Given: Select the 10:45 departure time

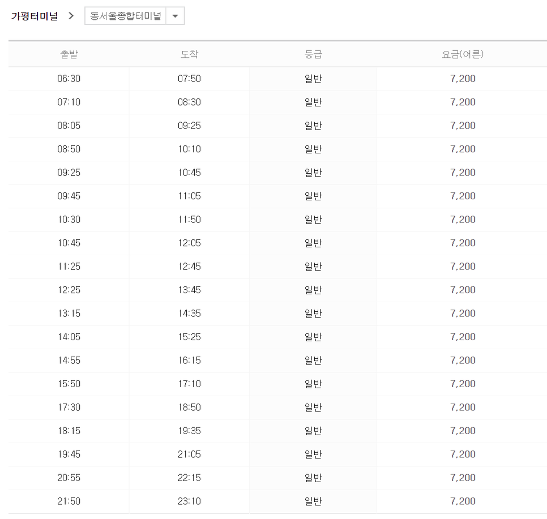Looking at the screenshot, I should [x=69, y=243].
